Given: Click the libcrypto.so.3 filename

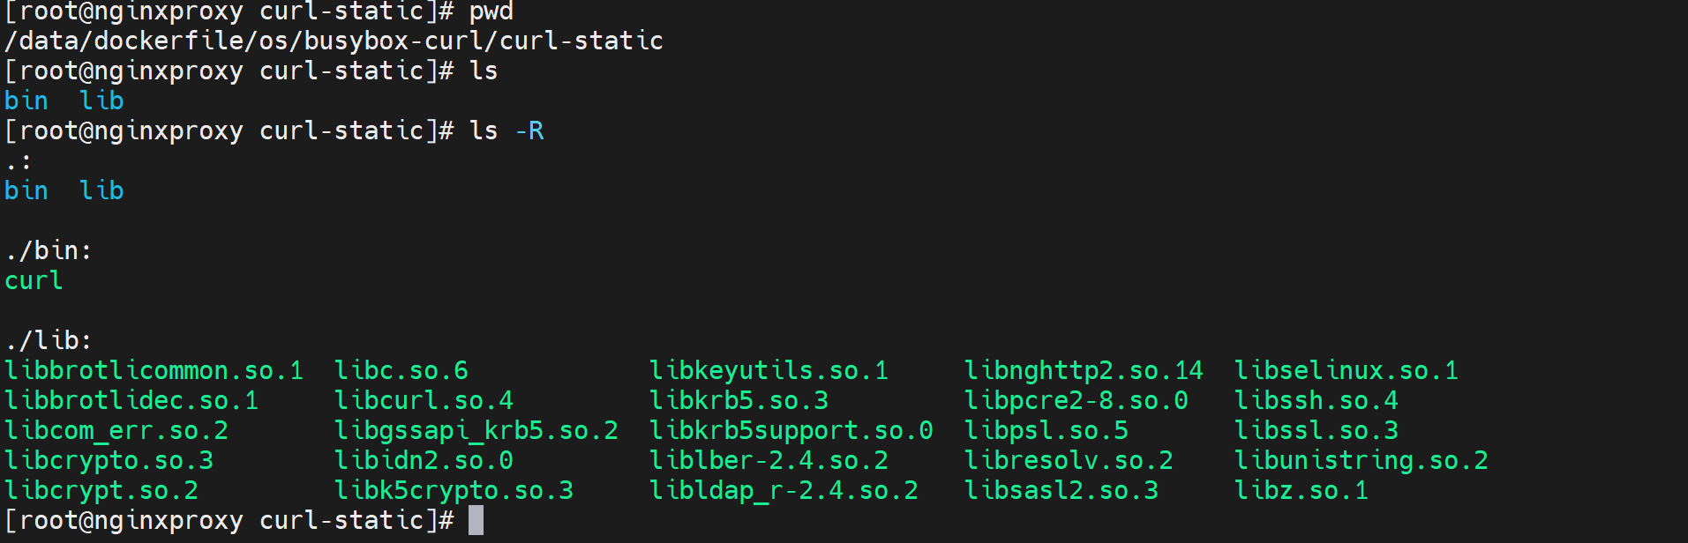Looking at the screenshot, I should [109, 460].
